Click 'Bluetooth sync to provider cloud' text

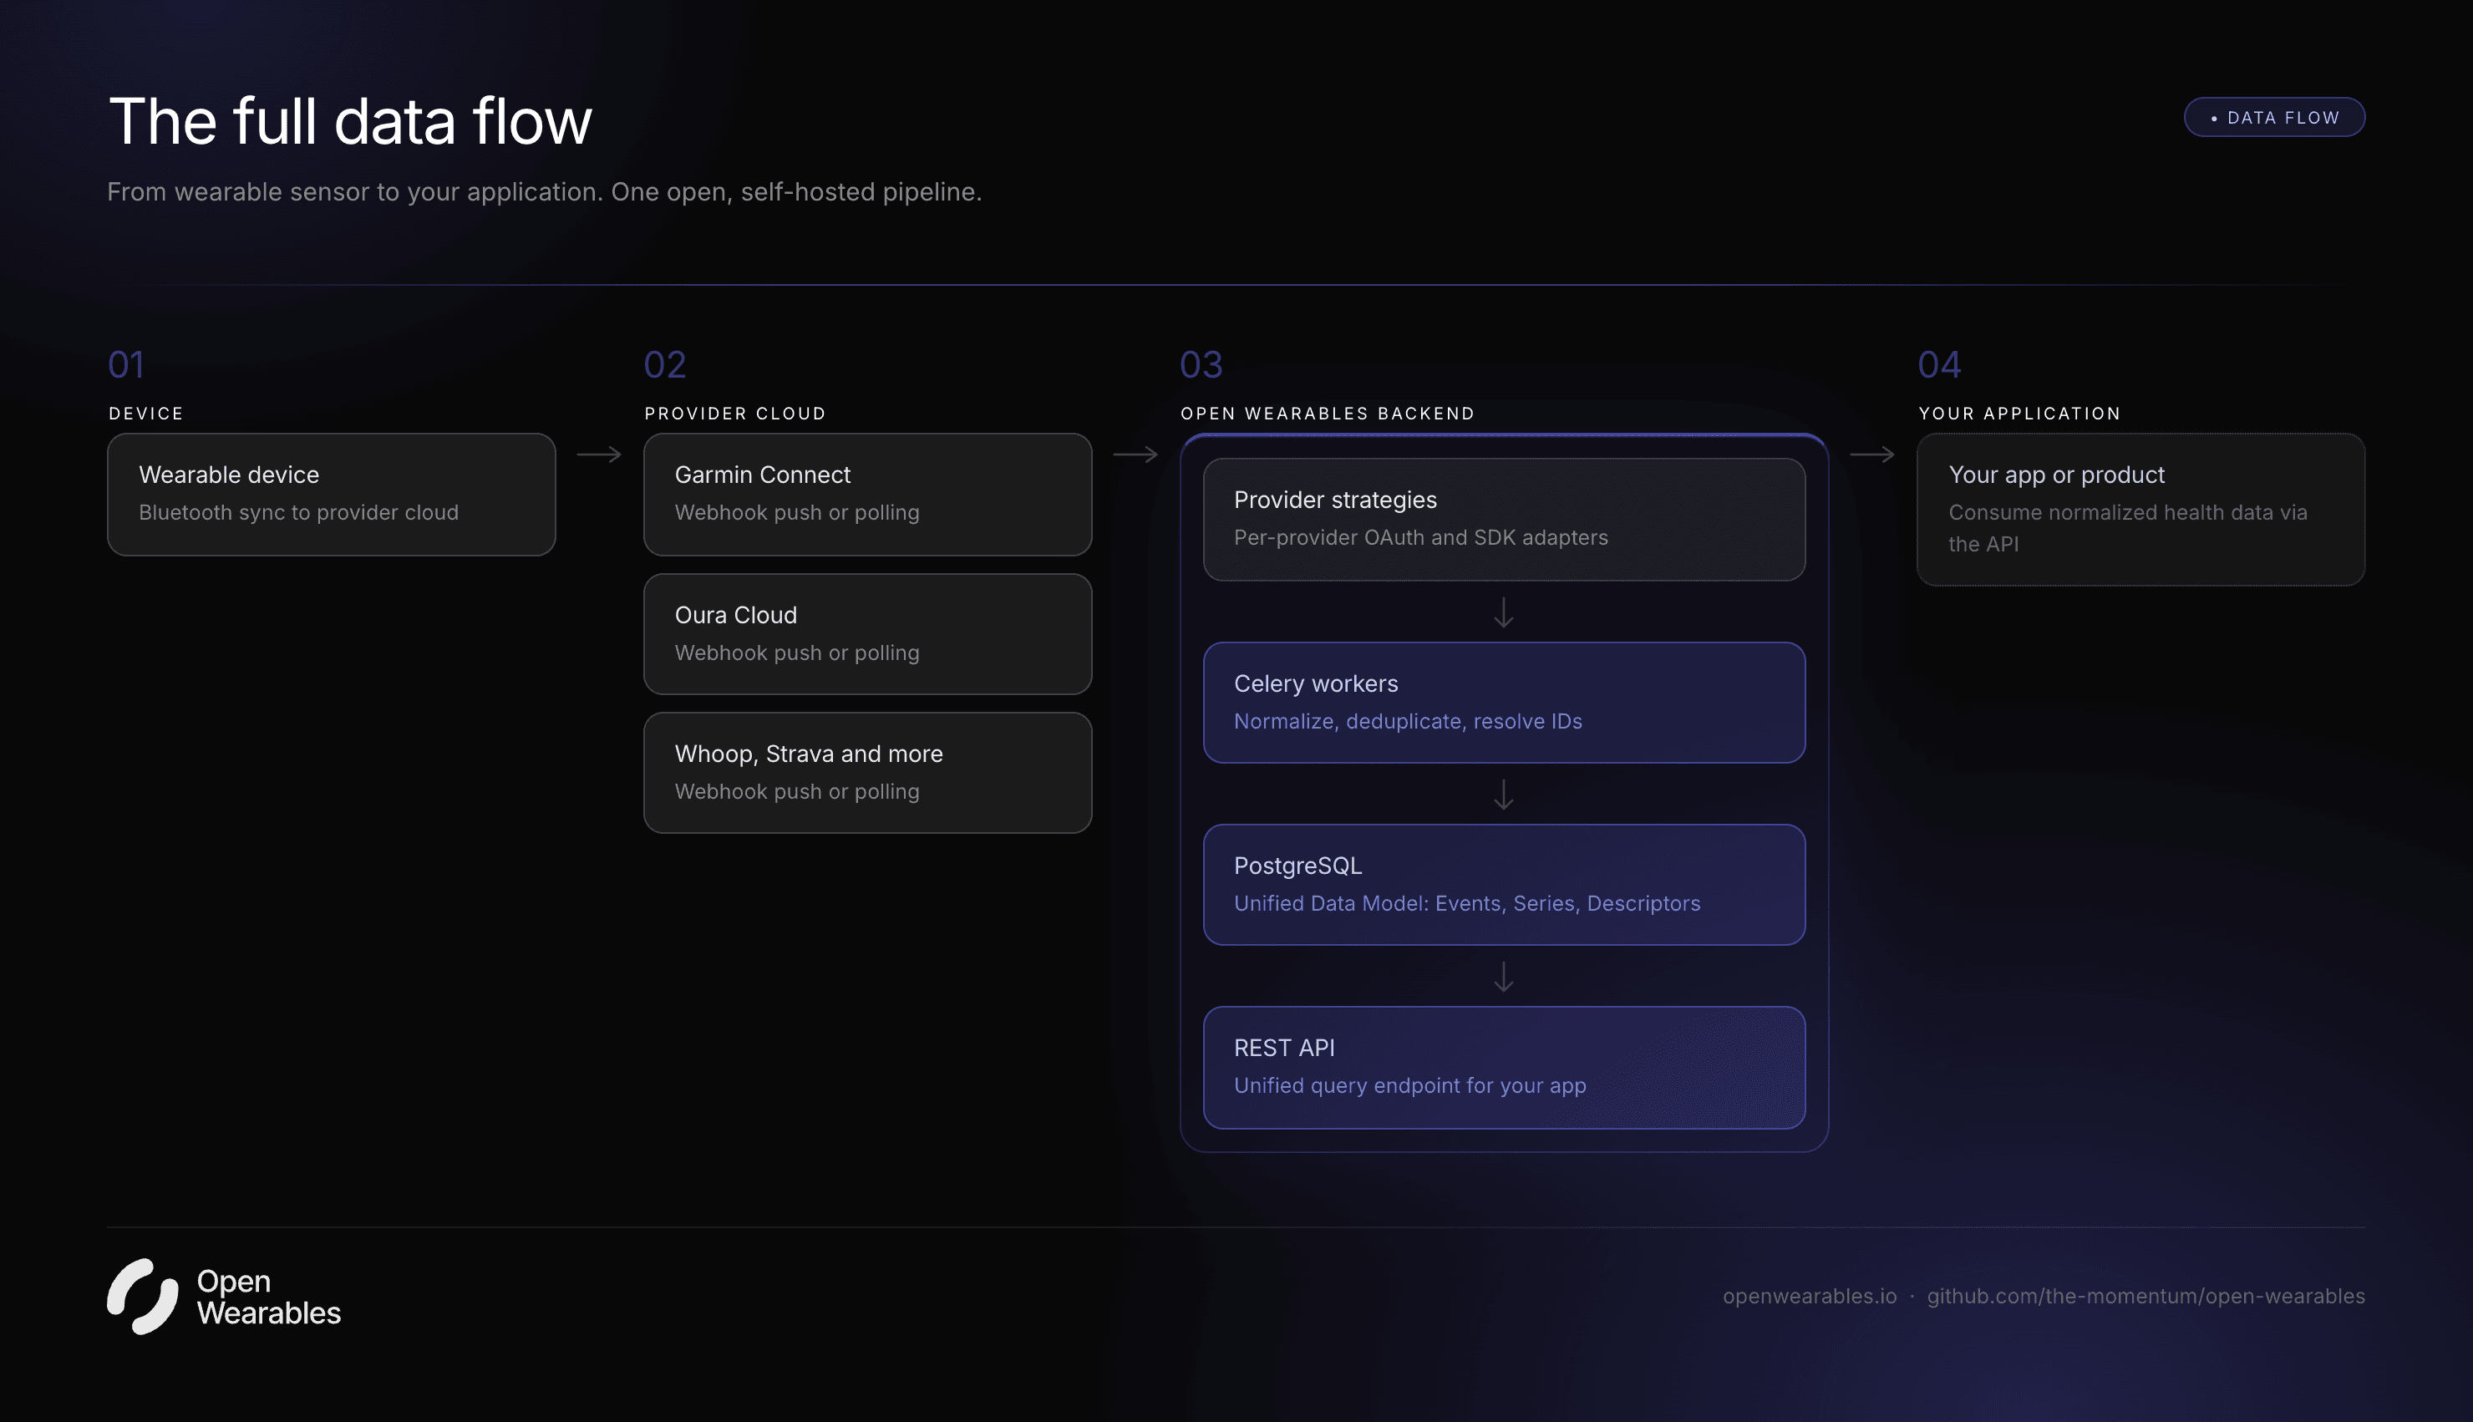(299, 512)
